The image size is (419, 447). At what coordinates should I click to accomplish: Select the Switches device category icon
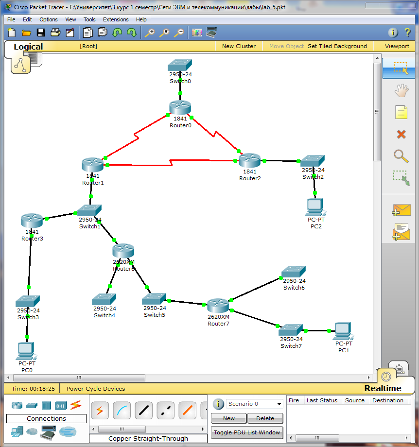tap(32, 405)
